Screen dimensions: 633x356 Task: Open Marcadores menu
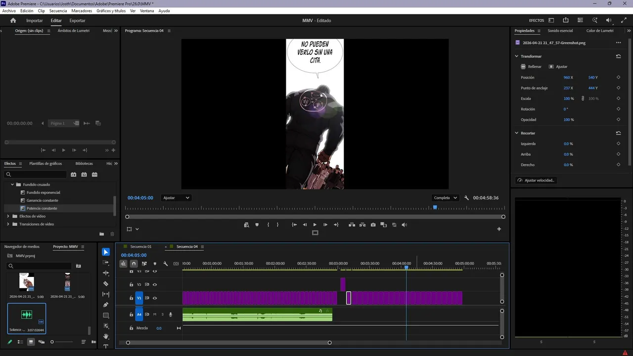point(82,11)
